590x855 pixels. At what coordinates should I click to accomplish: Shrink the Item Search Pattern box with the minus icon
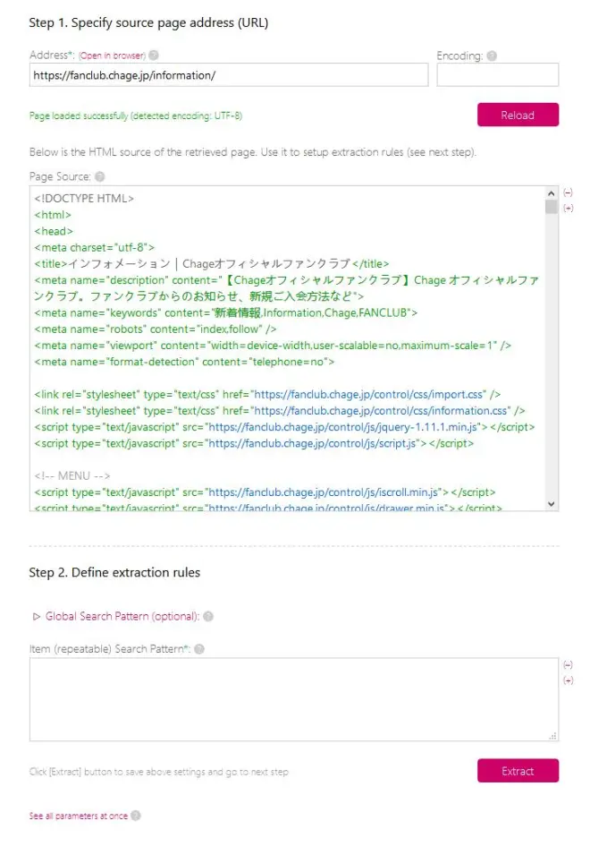[x=568, y=664]
